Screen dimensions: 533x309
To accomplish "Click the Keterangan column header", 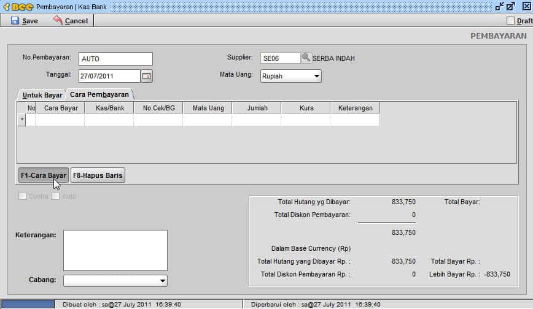I will [355, 108].
